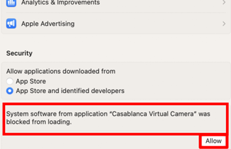Image resolution: width=231 pixels, height=149 pixels.
Task: Click the "System software from application" message
Action: point(57,114)
